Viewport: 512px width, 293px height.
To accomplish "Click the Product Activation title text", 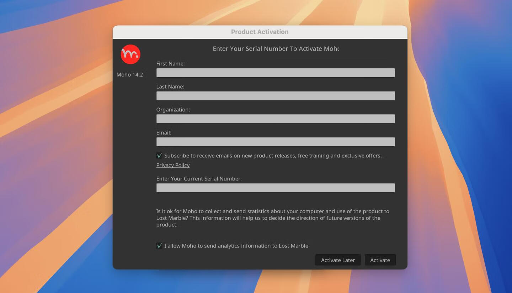I will coord(260,32).
